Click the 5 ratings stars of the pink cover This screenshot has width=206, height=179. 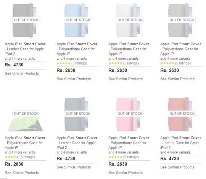[x=115, y=157]
